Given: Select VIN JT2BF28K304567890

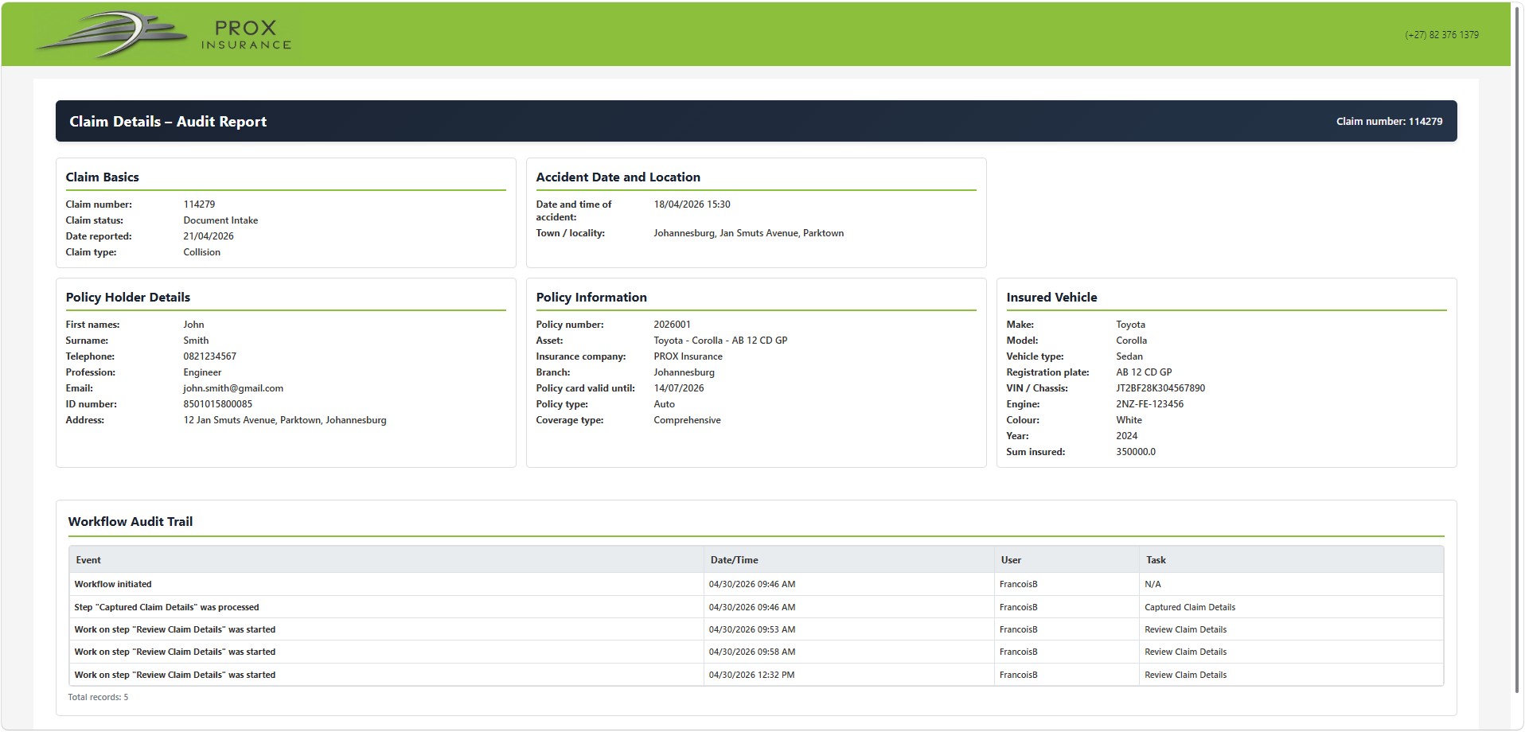Looking at the screenshot, I should [1160, 388].
